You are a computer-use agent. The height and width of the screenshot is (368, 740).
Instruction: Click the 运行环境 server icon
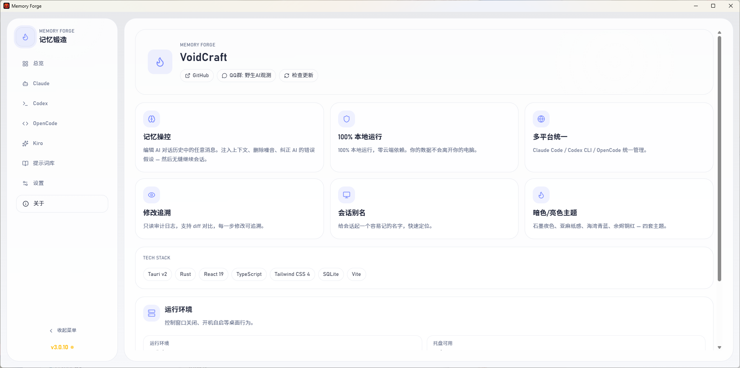click(151, 313)
